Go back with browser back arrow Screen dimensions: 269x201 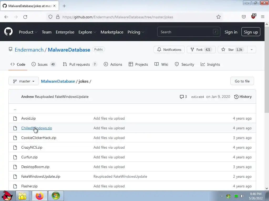point(6,17)
